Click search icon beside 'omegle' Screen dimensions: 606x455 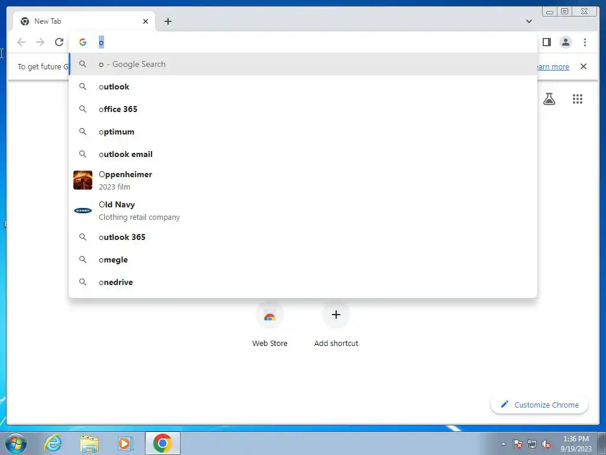[x=83, y=259]
